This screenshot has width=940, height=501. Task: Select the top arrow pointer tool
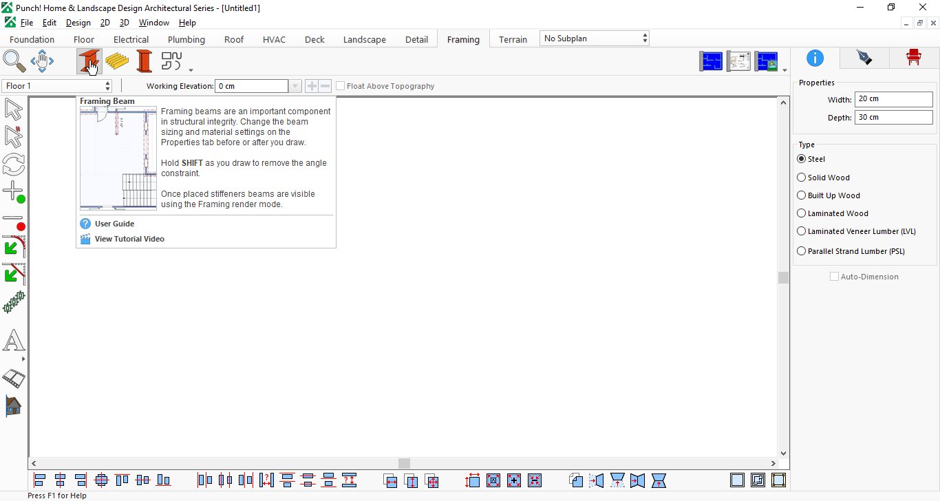[14, 109]
